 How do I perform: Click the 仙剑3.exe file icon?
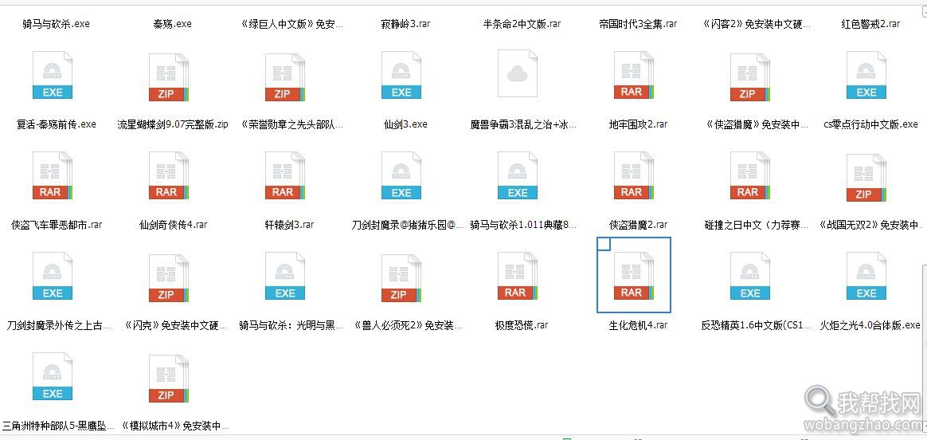coord(401,75)
